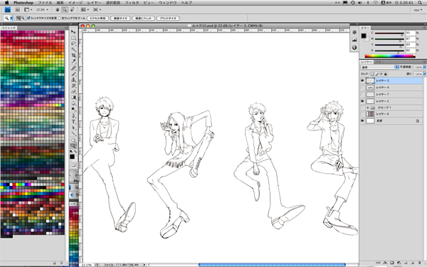Click Rotate View tool in application bar
This screenshot has width=427, height=267.
point(72,9)
